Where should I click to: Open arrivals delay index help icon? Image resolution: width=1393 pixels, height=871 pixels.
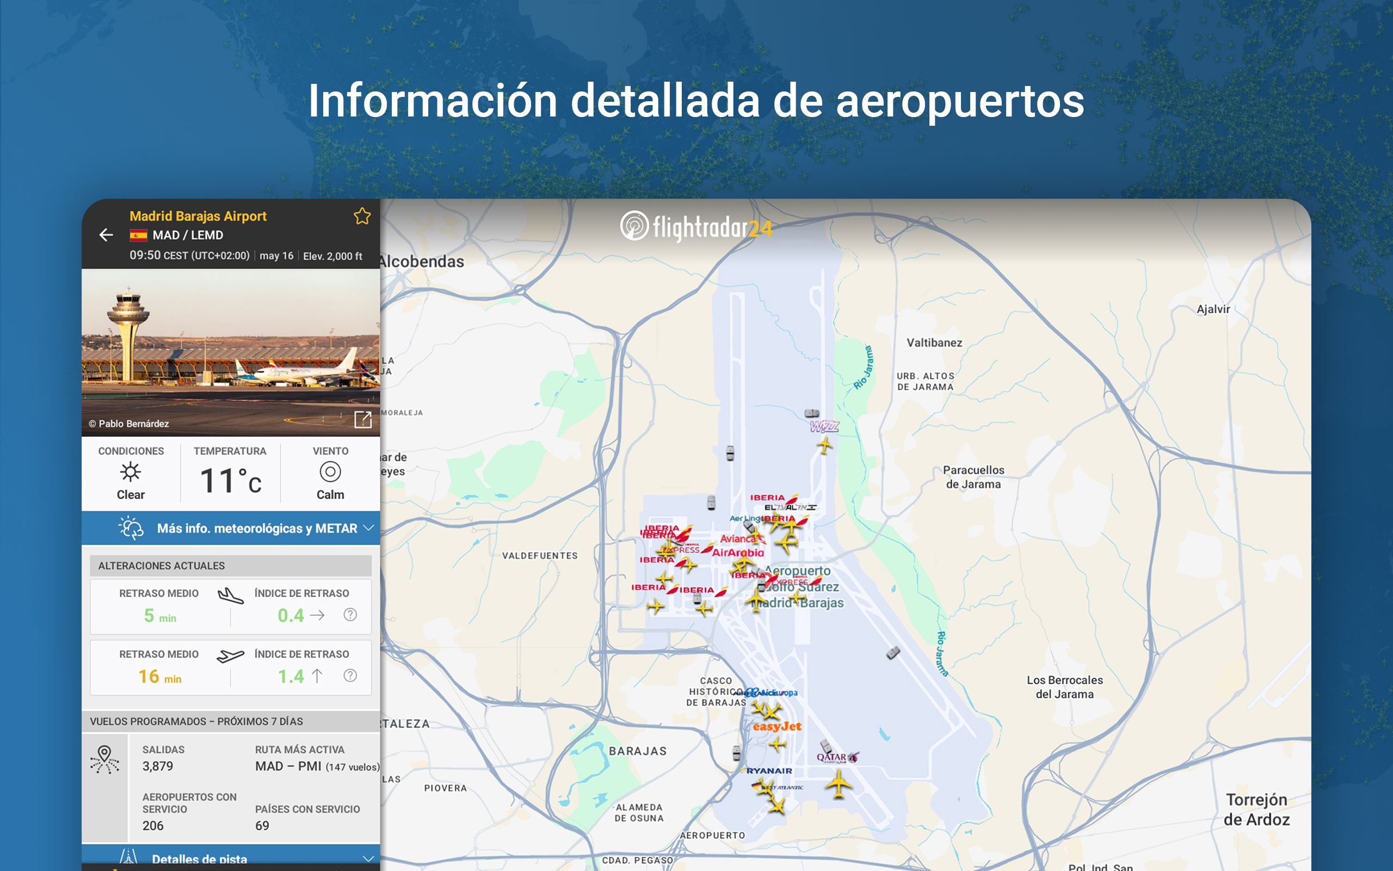[350, 615]
